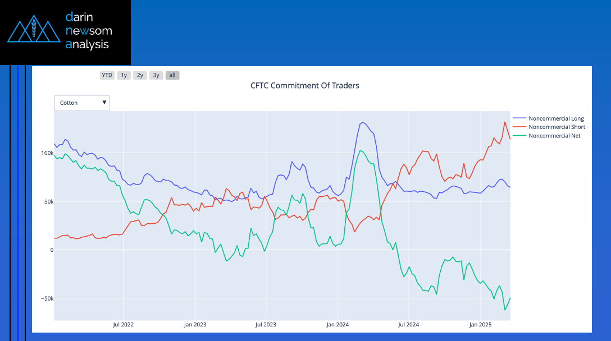The height and width of the screenshot is (341, 611).
Task: Click the green legend line swatch
Action: pos(519,136)
